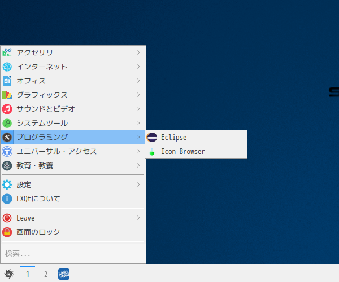The height and width of the screenshot is (282, 339).
Task: Expand the インターネット submenu arrow
Action: 138,67
